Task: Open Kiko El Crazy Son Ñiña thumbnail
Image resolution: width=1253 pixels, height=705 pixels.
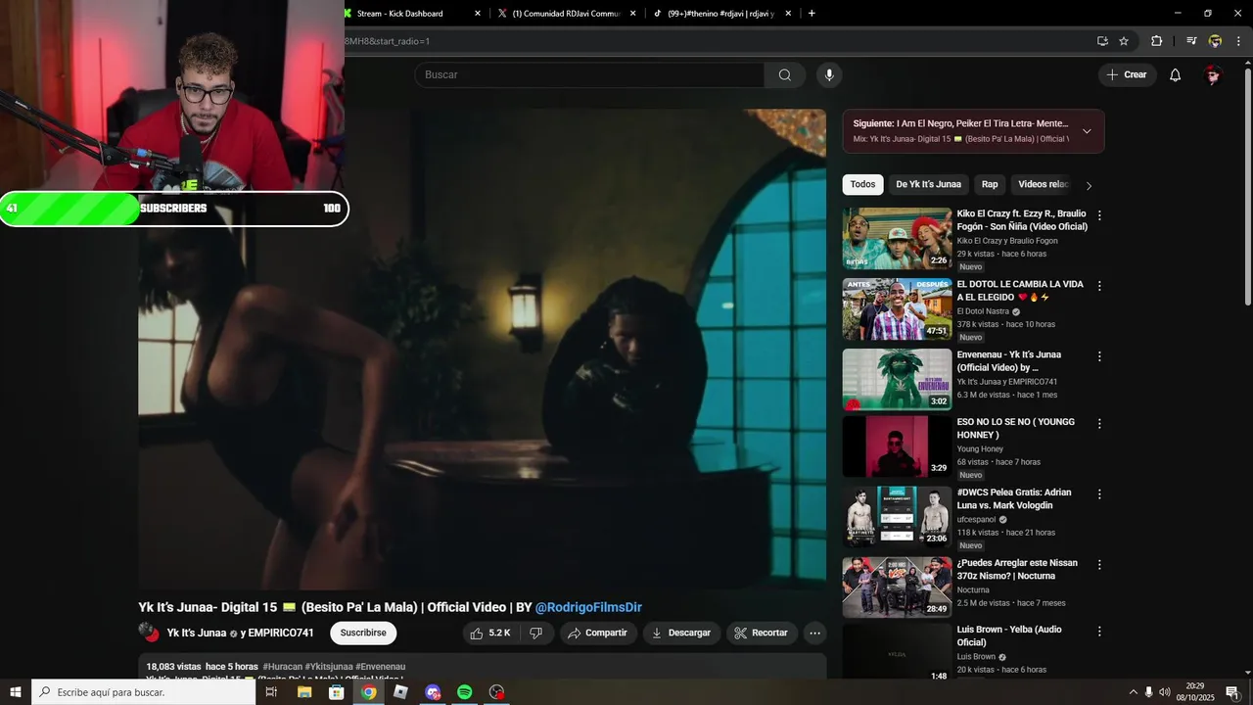Action: (897, 239)
